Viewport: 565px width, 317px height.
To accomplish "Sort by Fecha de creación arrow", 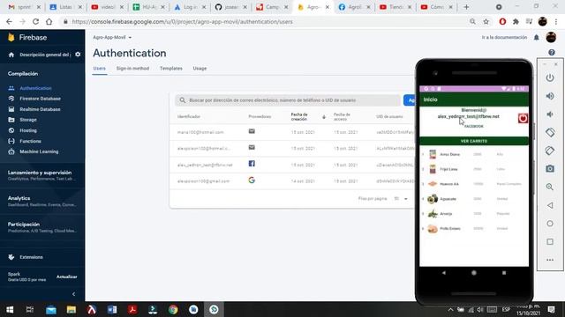I will (324, 117).
